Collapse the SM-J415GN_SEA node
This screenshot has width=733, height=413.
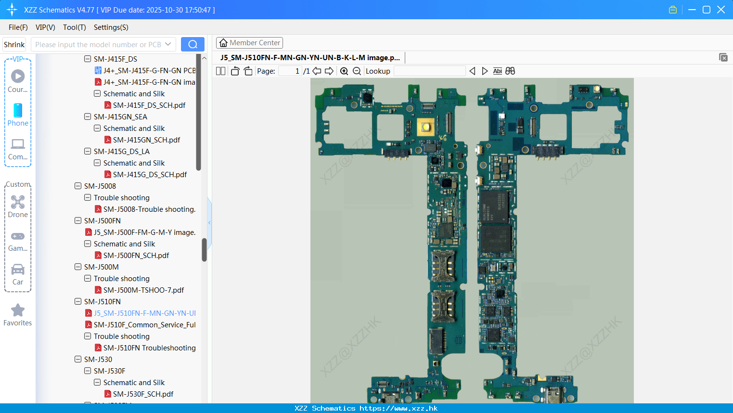[x=88, y=116]
